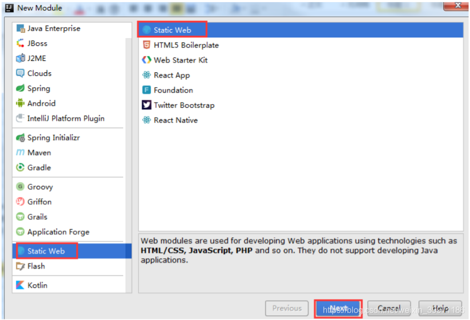Click the Android robot icon
This screenshot has height=320, width=470.
[x=20, y=103]
